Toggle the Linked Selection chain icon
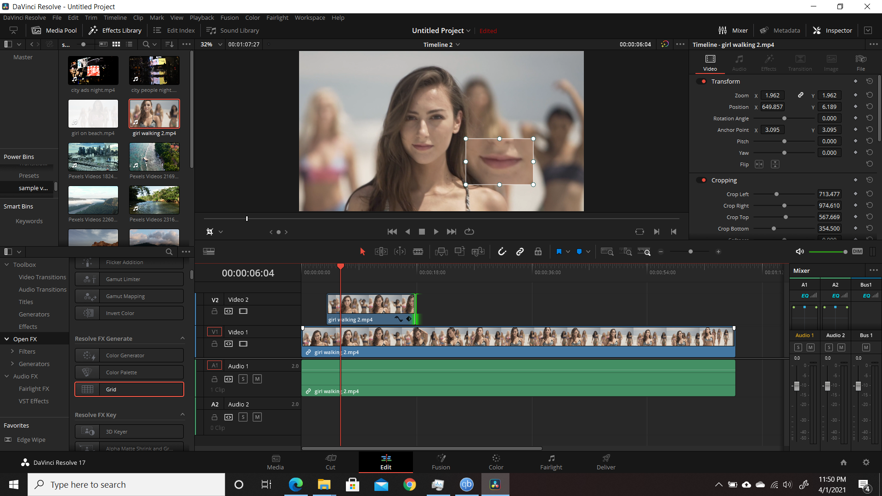 point(520,252)
